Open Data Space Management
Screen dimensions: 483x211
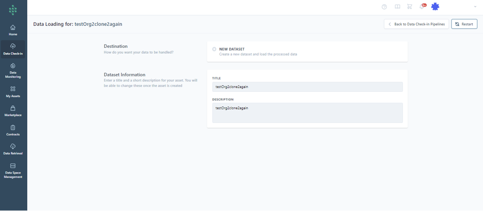pyautogui.click(x=13, y=170)
